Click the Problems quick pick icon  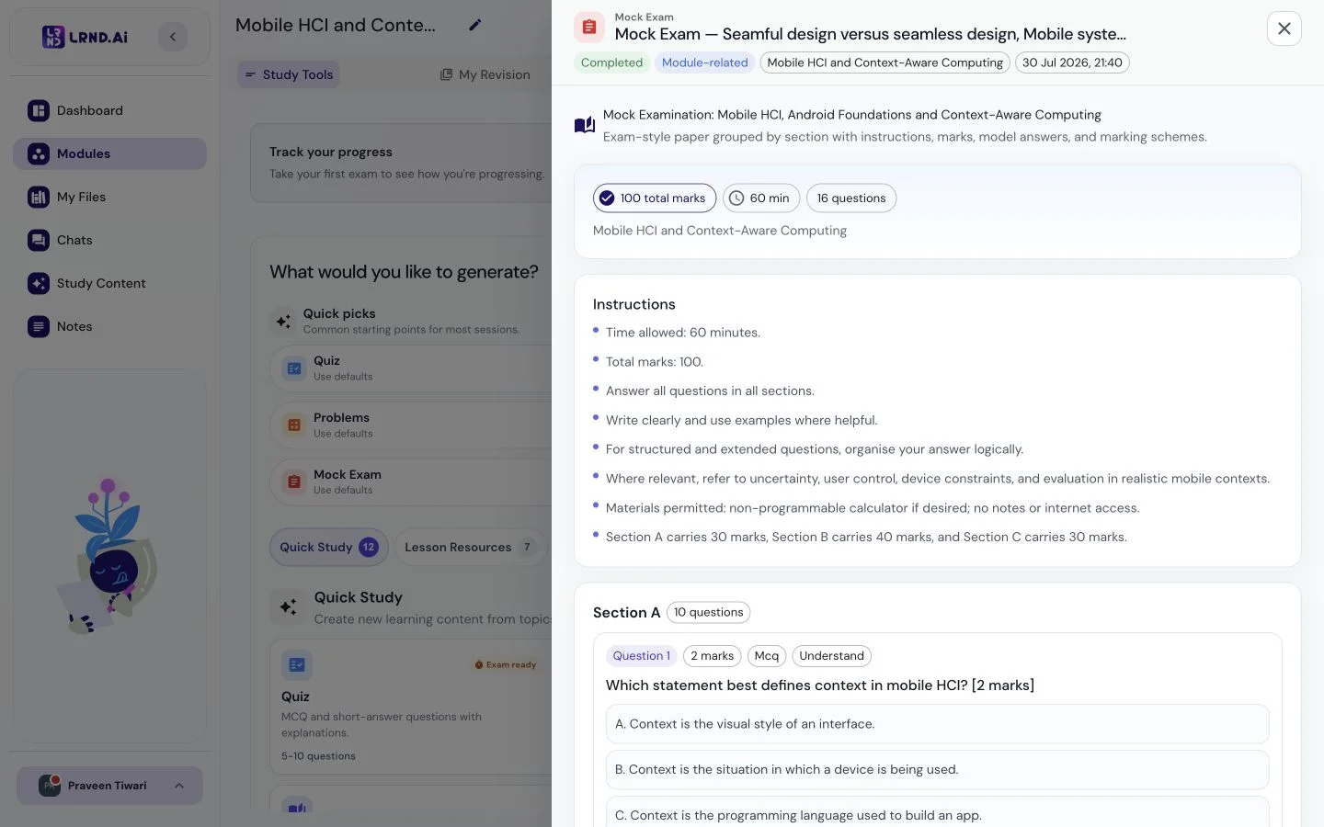tap(294, 425)
